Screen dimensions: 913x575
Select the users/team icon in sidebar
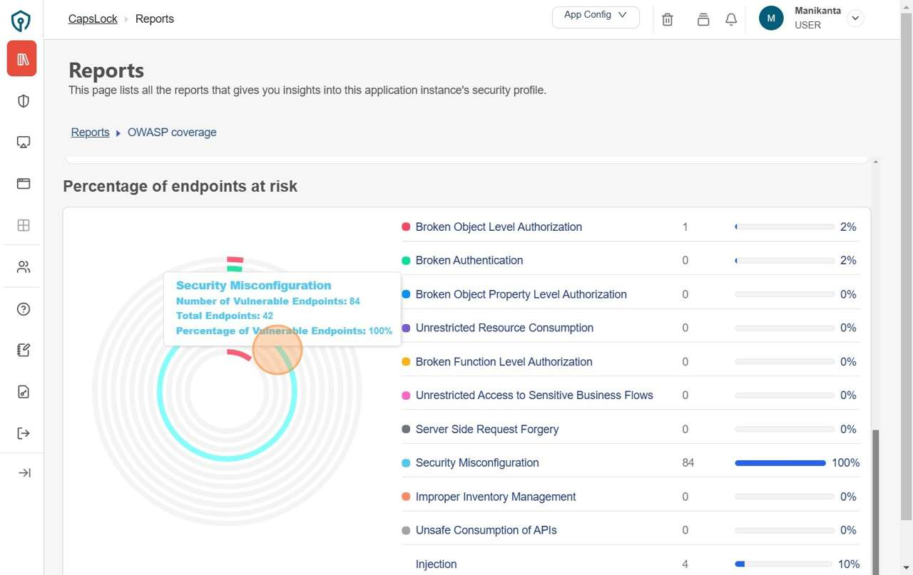point(23,266)
